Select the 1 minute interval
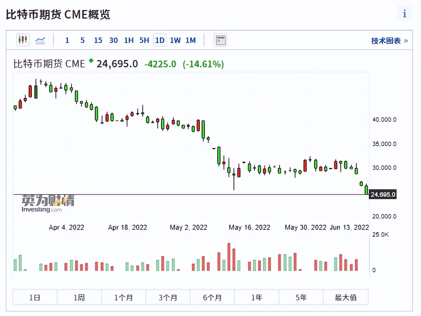The image size is (421, 316). (x=67, y=40)
